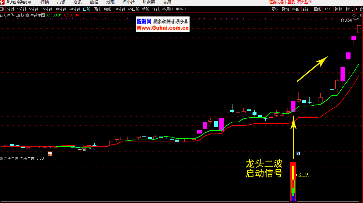Add stock with +自选 button
The width and height of the screenshot is (363, 203).
359,9
